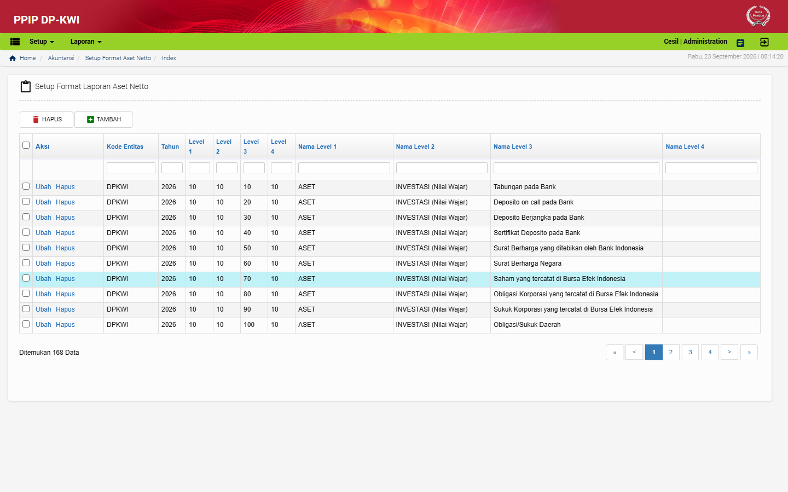Check the row for Obligasi/Sukuk Daerah
Viewport: 788px width, 492px height.
[26, 324]
